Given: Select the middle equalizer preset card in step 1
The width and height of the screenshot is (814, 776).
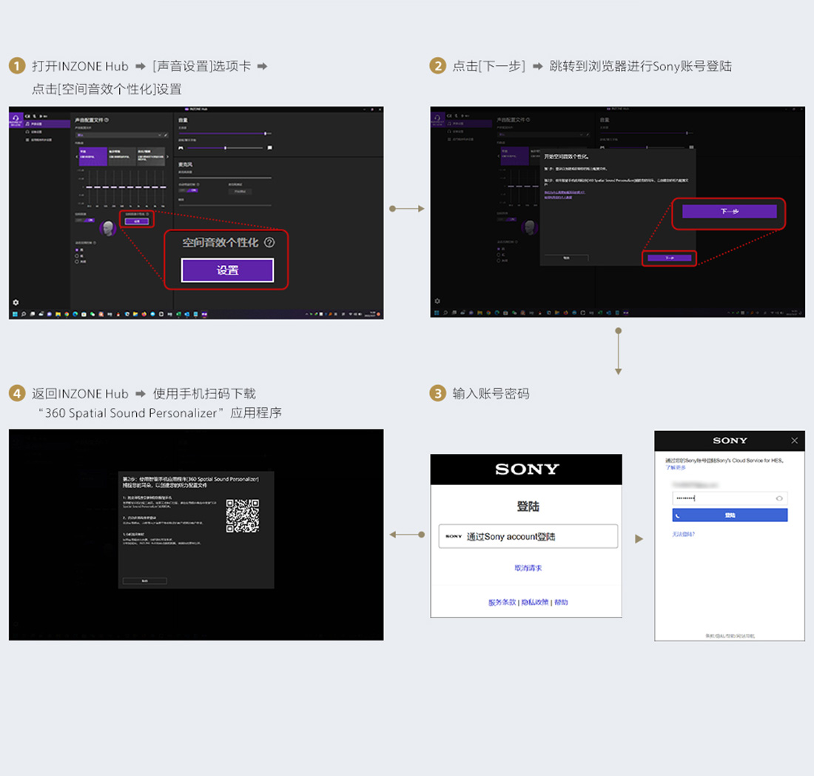Looking at the screenshot, I should coord(122,156).
